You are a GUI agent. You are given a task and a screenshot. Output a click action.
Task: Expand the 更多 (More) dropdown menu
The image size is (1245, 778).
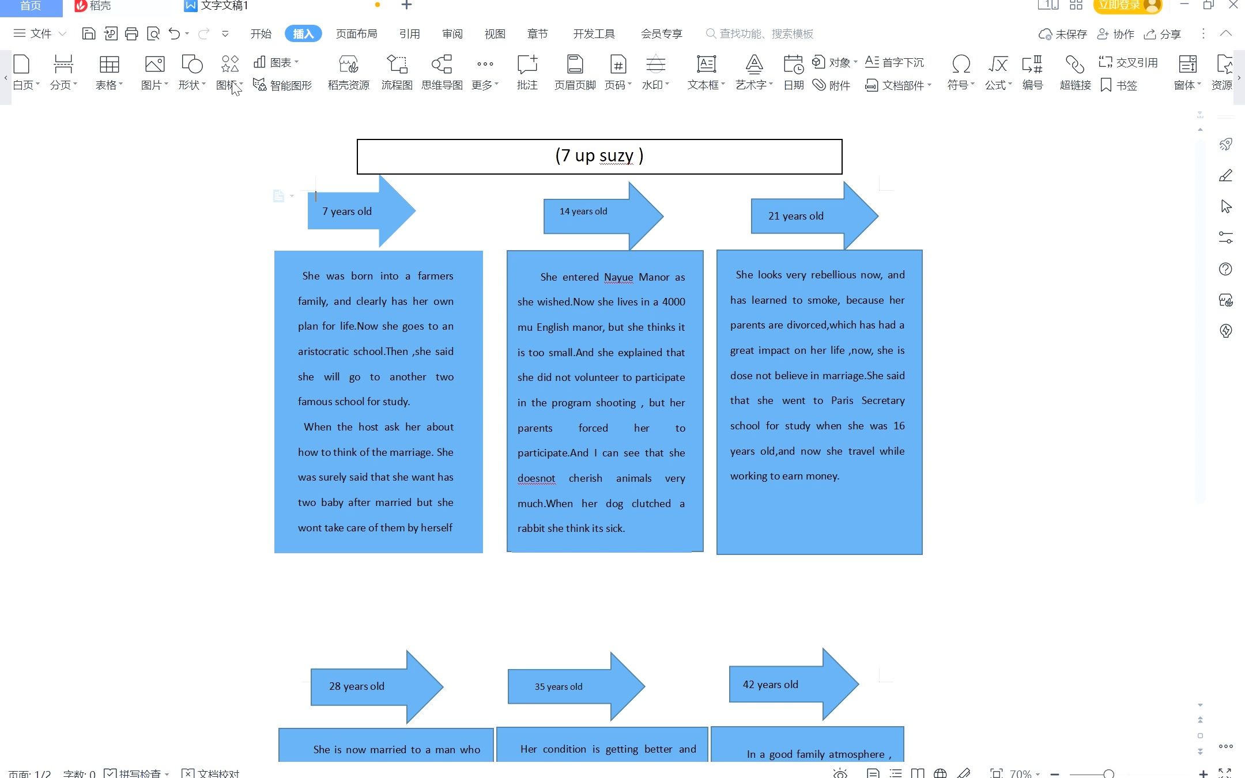pyautogui.click(x=485, y=71)
